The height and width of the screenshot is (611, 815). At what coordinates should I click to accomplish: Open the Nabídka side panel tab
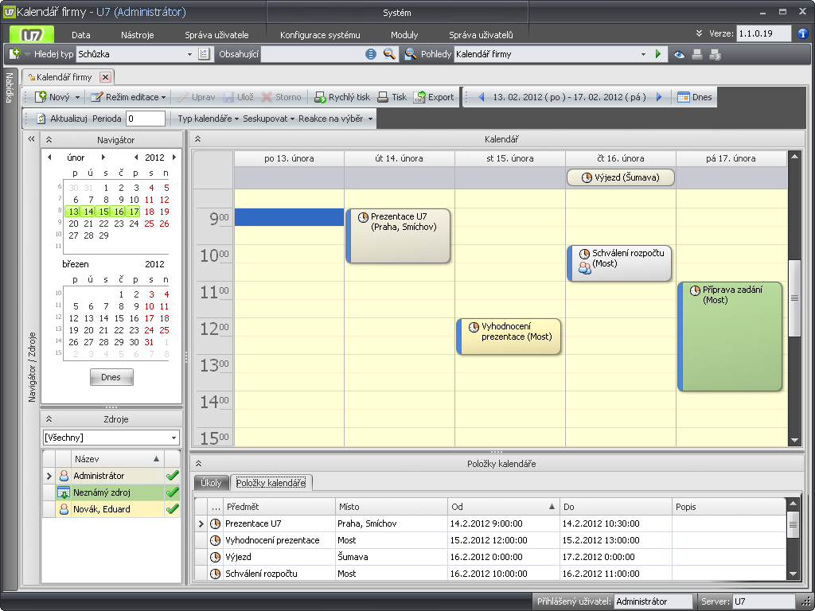pos(10,88)
